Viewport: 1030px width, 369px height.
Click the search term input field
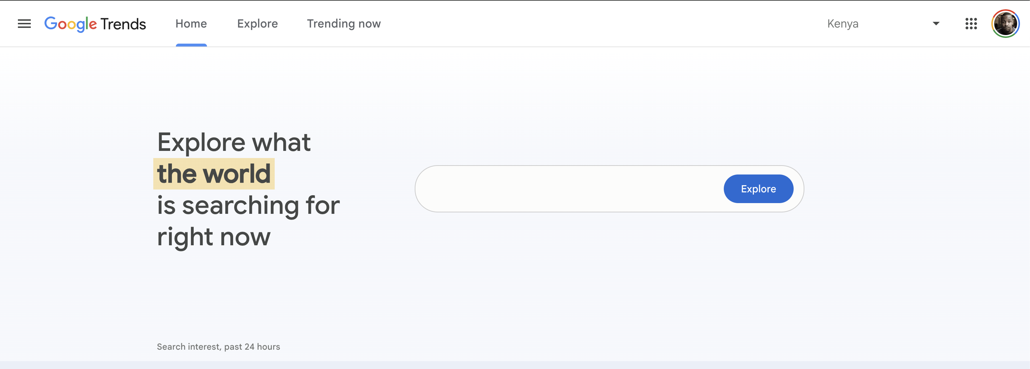pos(560,188)
